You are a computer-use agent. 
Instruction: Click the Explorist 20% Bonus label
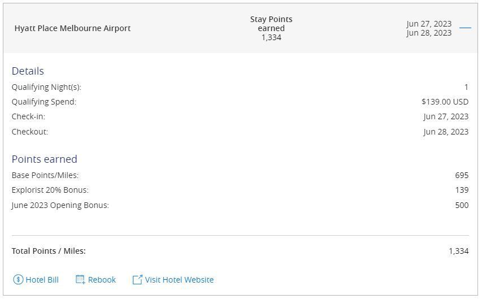[x=50, y=190]
